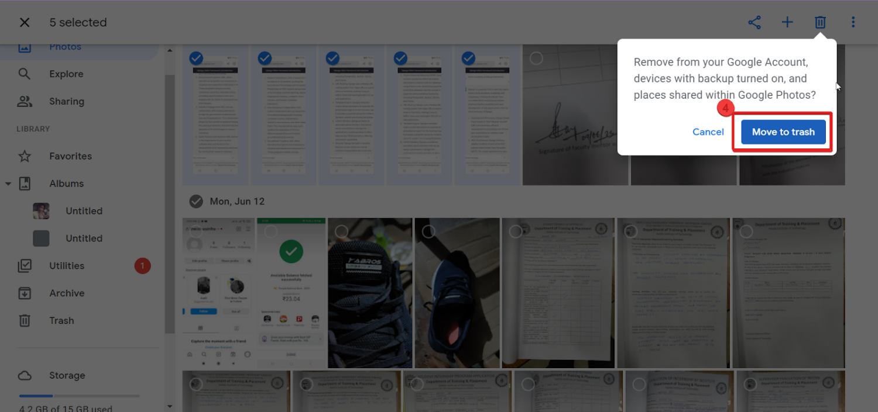878x412 pixels.
Task: Open the blue sneaker photo thumbnail
Action: [x=457, y=293]
